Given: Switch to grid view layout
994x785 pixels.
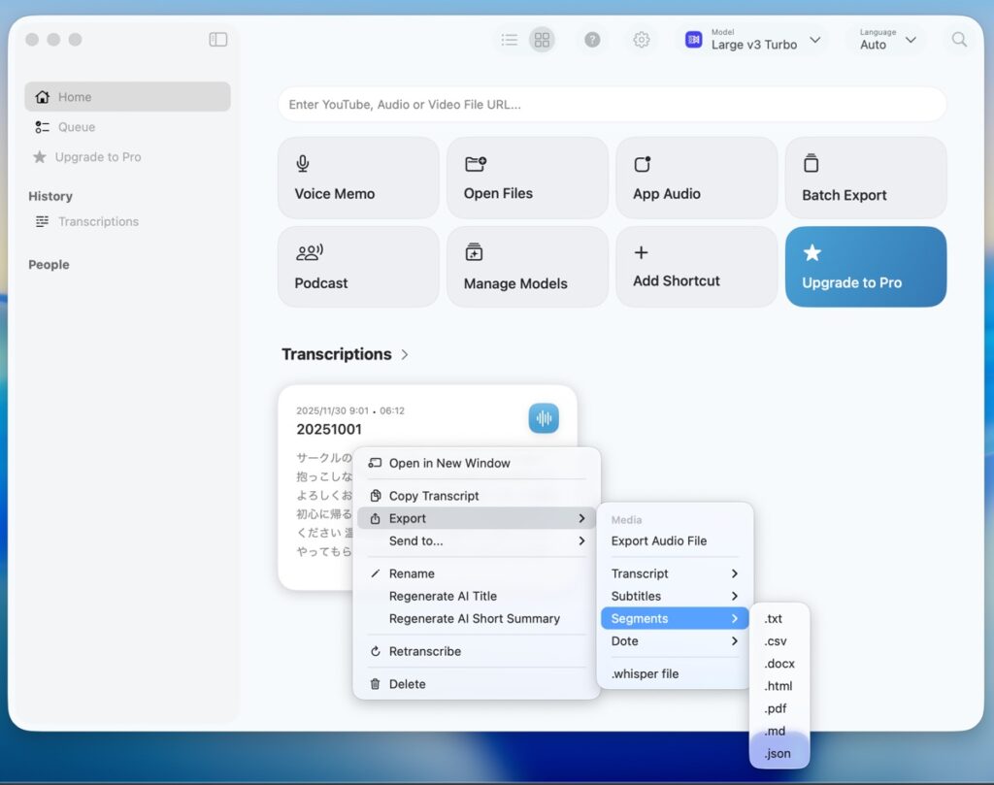Looking at the screenshot, I should [542, 40].
